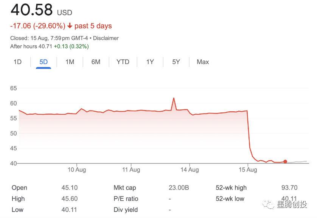Show the 1M chart view
This screenshot has width=317, height=218.
tap(70, 62)
